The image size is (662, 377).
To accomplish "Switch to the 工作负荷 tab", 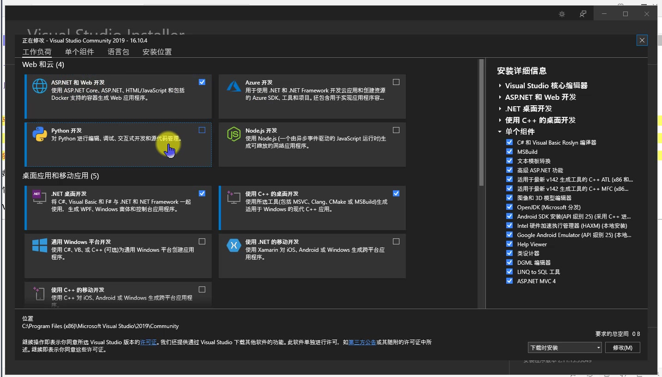I will [x=37, y=52].
